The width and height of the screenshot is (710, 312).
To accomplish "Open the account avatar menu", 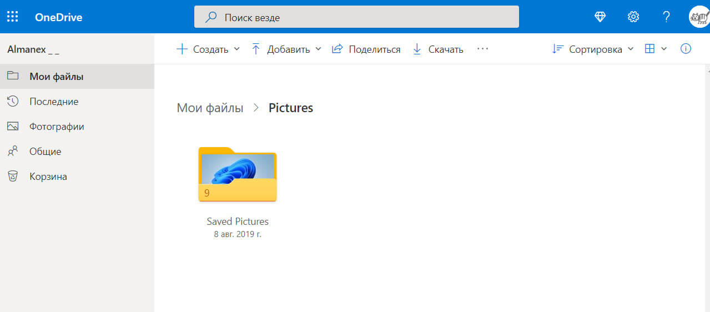I will pyautogui.click(x=699, y=17).
